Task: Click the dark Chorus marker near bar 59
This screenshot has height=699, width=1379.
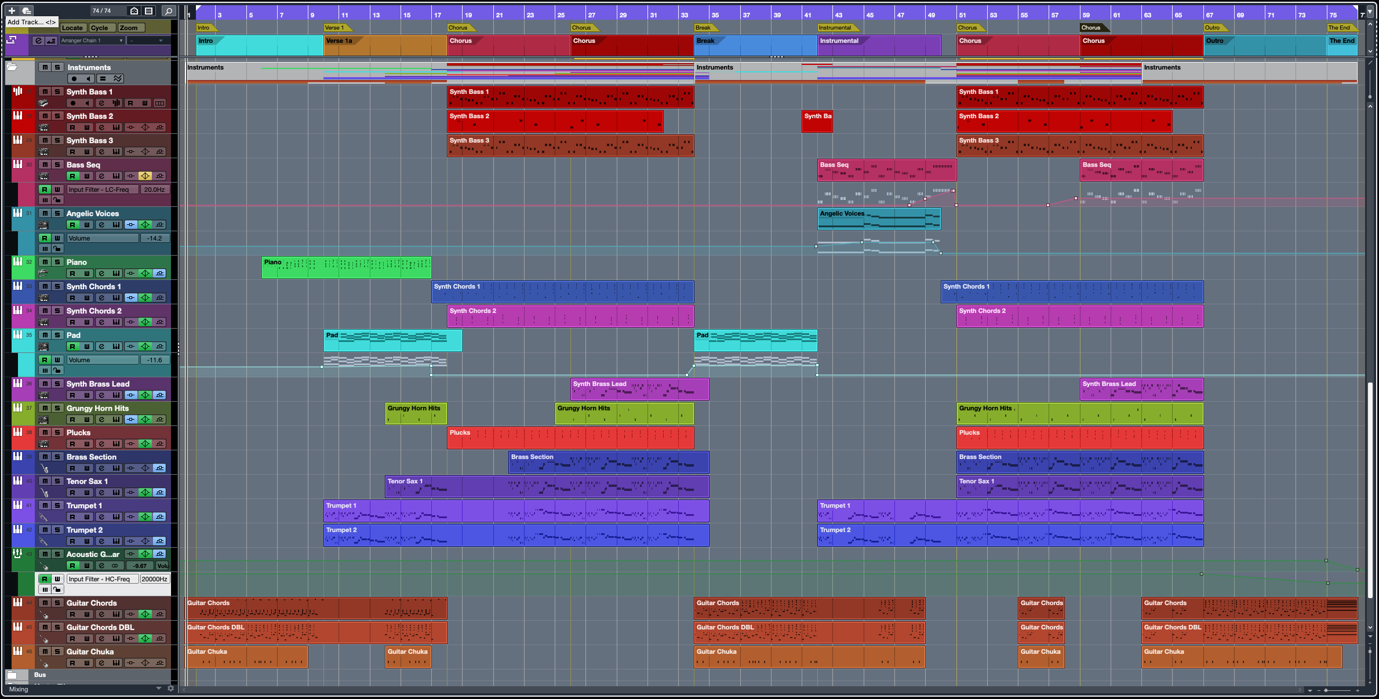Action: point(1094,28)
